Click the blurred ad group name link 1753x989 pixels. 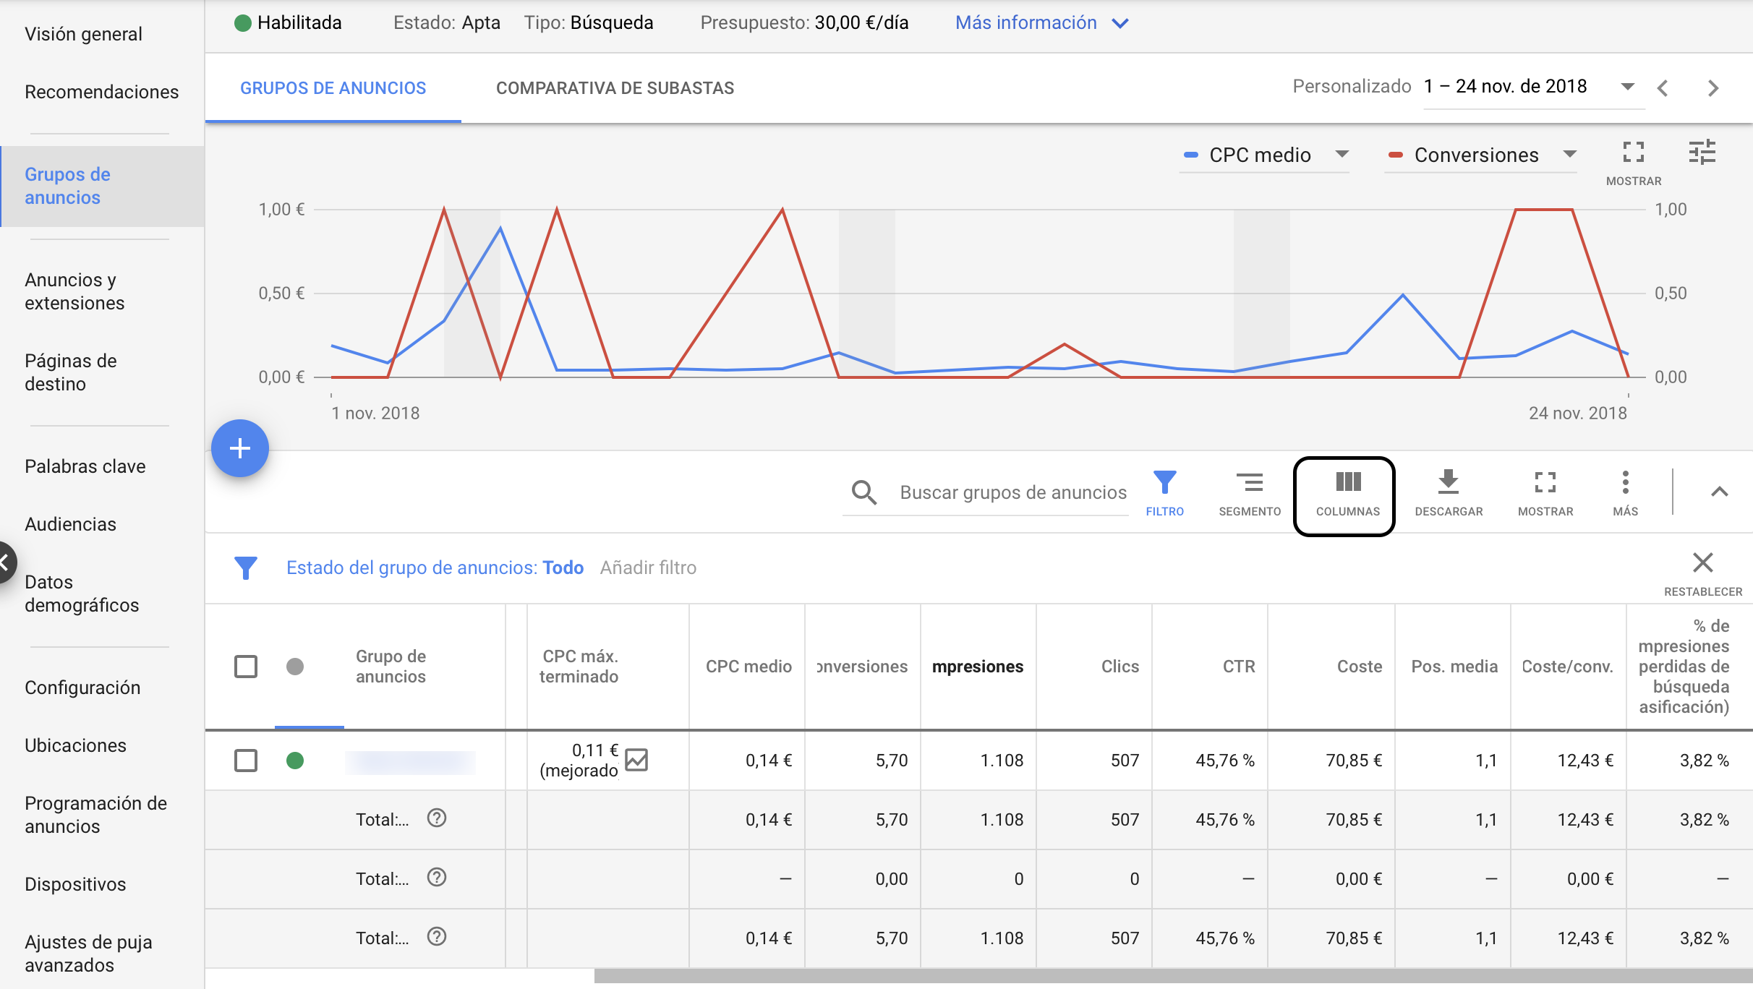tap(410, 762)
